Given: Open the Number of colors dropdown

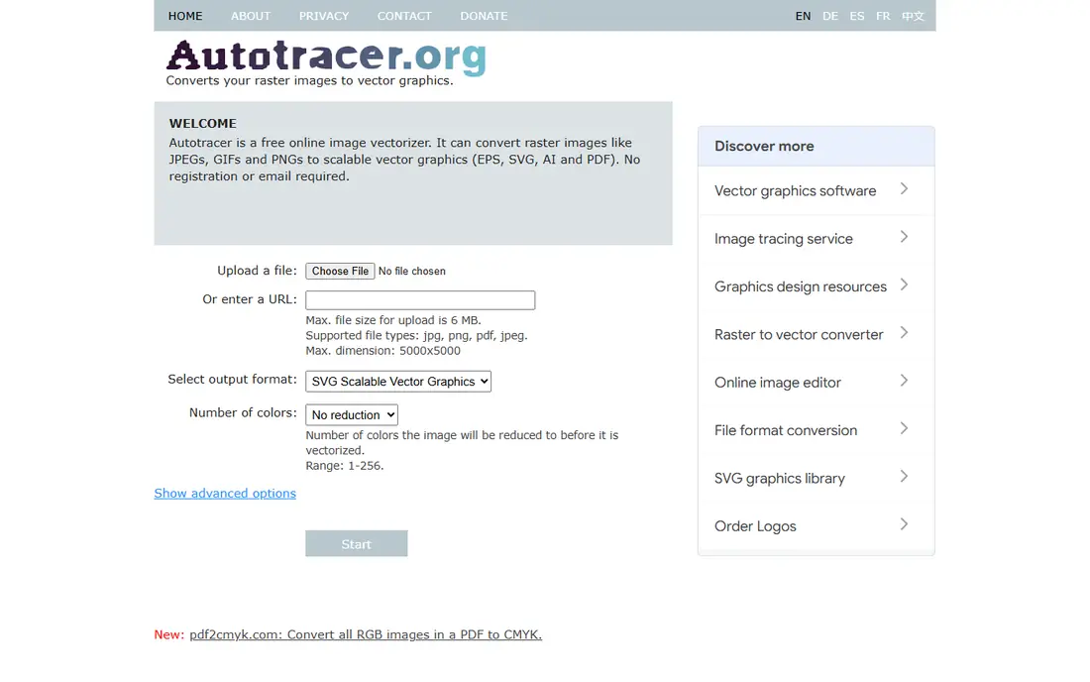Looking at the screenshot, I should [x=352, y=415].
